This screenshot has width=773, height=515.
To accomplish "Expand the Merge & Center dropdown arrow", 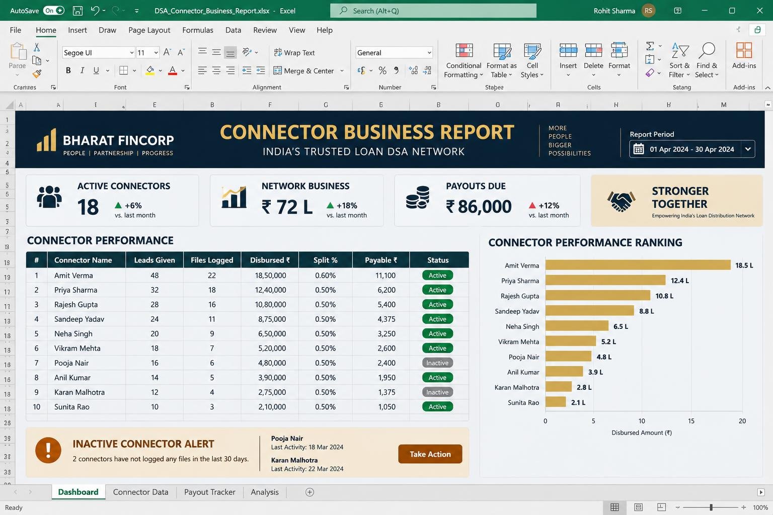I will (x=342, y=71).
